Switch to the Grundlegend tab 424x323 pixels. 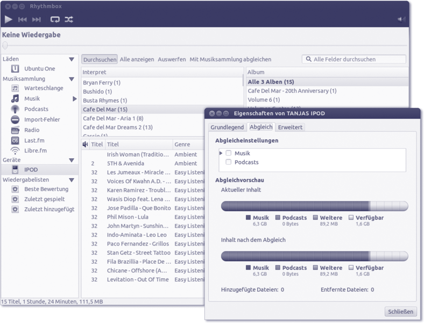tap(227, 128)
